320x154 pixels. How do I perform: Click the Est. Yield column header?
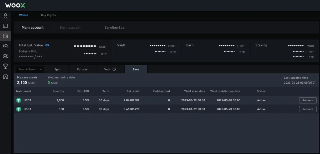click(133, 91)
